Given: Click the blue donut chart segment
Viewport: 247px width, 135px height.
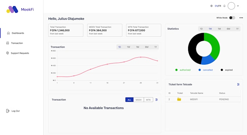Looking at the screenshot, I should click(207, 60).
